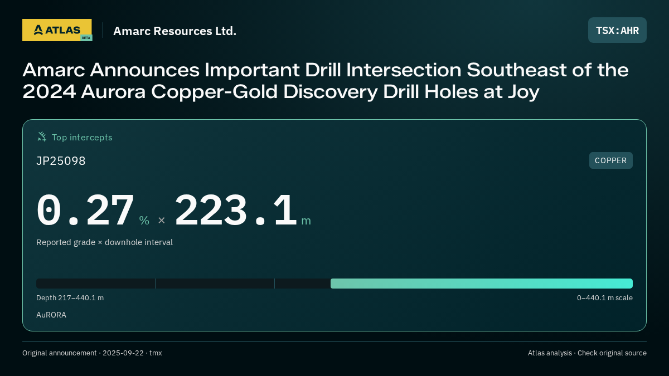Open the announcement headline about Aurora discovery
669x376 pixels.
[326, 81]
